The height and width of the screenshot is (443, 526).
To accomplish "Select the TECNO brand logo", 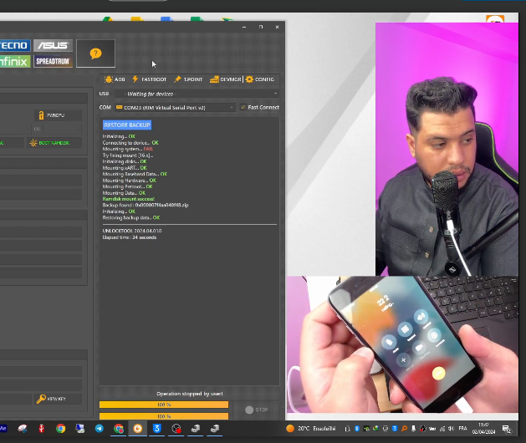I will click(15, 45).
